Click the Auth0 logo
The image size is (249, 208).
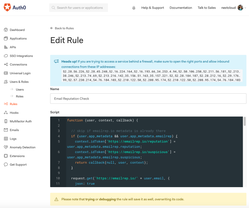pos(15,7)
